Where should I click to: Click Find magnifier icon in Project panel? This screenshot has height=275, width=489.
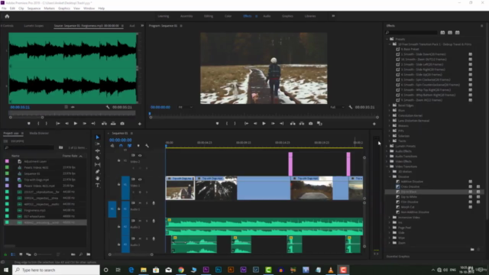click(81, 254)
